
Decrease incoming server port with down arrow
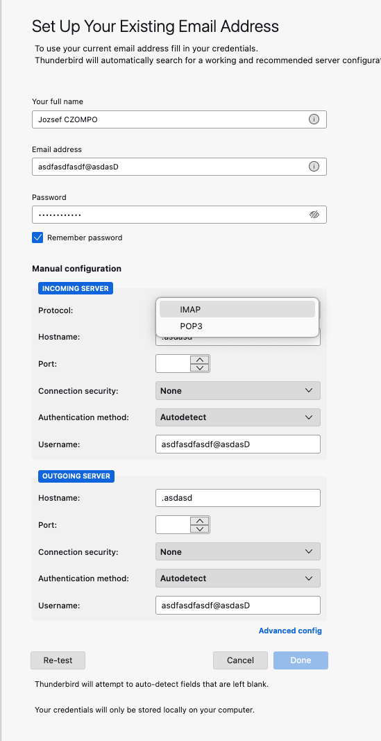[200, 367]
